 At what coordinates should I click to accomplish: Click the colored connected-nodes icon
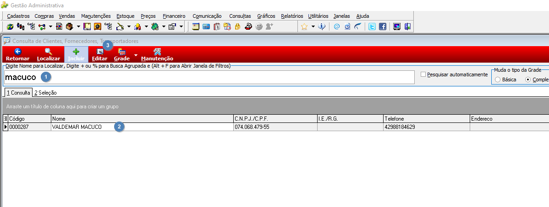(42, 27)
